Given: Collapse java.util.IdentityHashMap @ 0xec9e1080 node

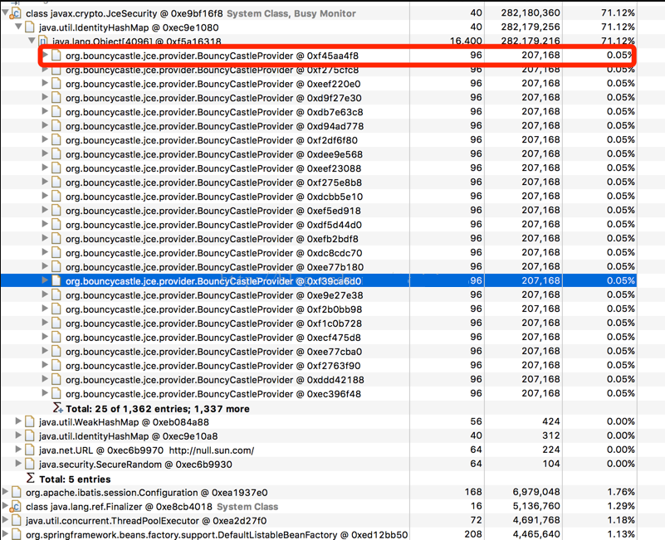Looking at the screenshot, I should tap(18, 27).
